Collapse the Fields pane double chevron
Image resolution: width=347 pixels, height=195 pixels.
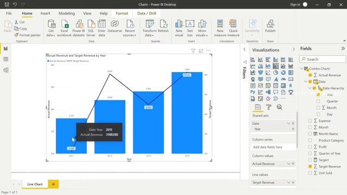point(343,48)
